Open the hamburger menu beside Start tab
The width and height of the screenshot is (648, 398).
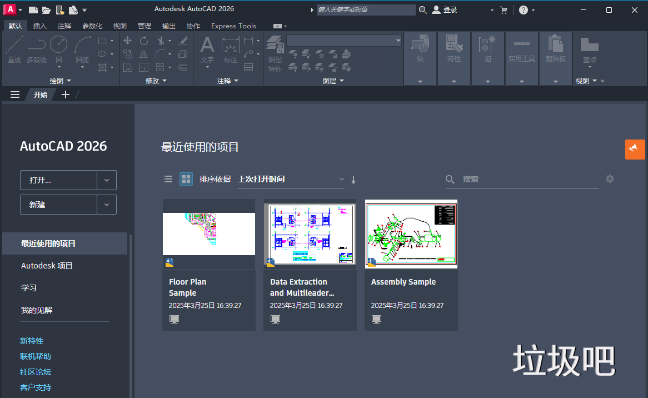tap(15, 94)
